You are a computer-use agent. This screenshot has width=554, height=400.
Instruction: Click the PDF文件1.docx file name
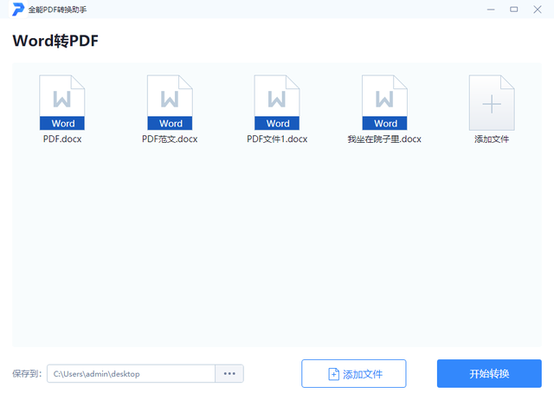click(x=277, y=139)
